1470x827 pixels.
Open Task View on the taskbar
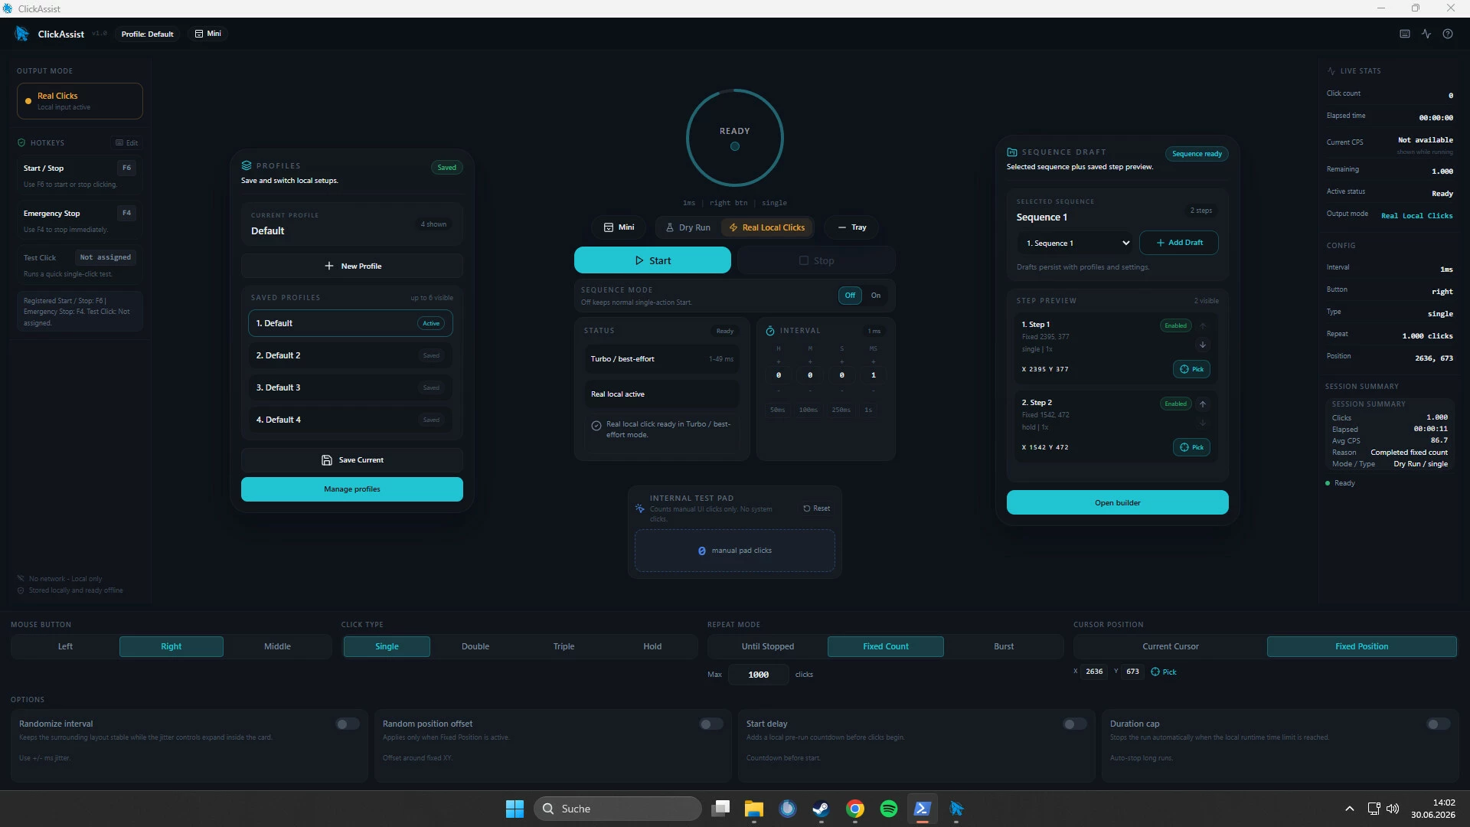tap(720, 809)
